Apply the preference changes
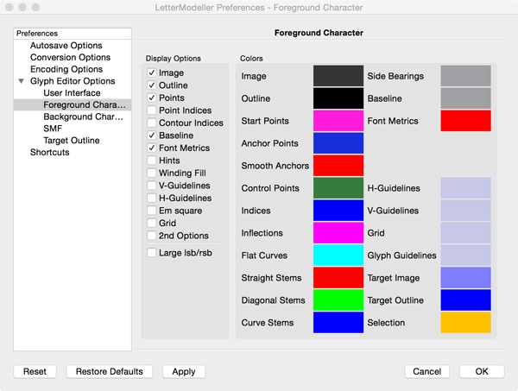 [x=184, y=371]
